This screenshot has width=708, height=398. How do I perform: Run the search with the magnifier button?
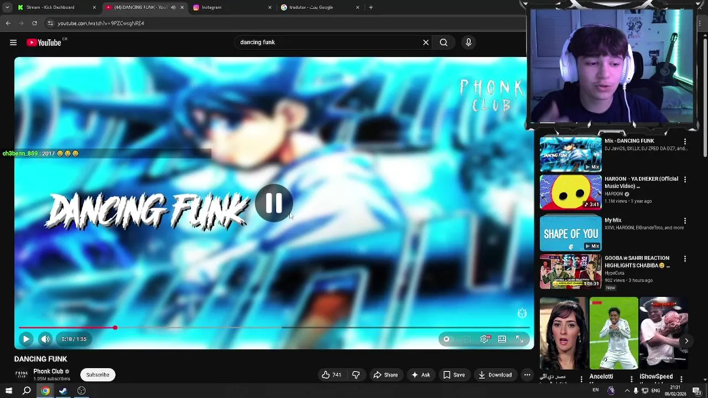(444, 42)
